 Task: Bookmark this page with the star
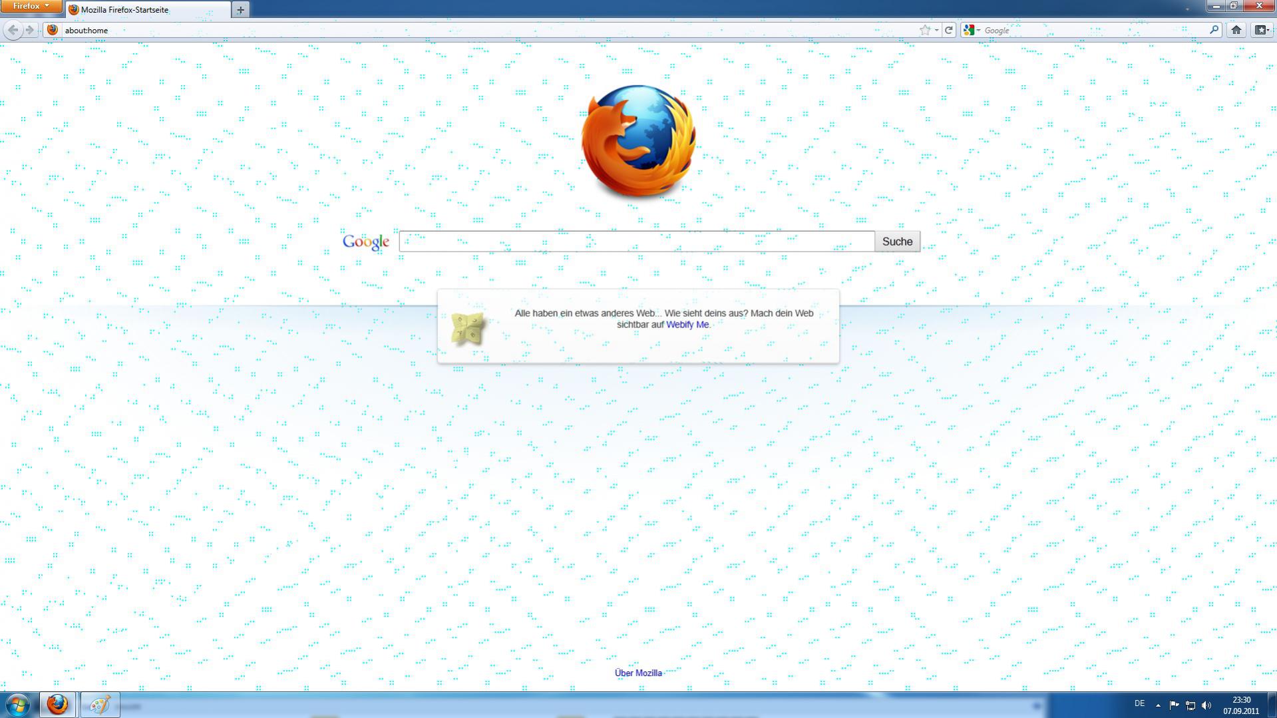pos(924,30)
